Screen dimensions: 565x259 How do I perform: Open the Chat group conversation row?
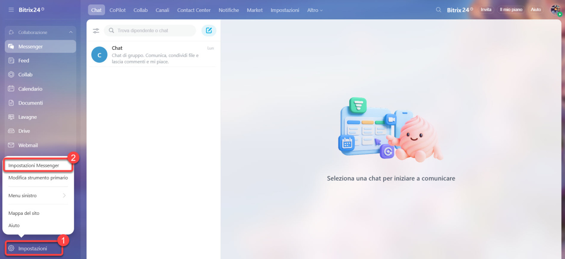point(152,55)
